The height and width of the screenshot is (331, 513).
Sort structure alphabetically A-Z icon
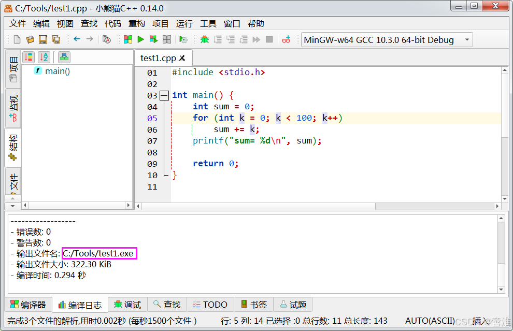(44, 57)
